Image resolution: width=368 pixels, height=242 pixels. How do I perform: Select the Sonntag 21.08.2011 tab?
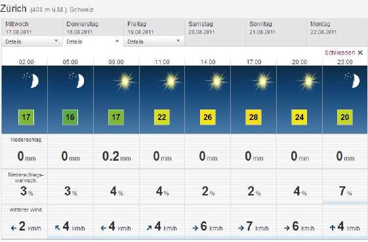[276, 33]
